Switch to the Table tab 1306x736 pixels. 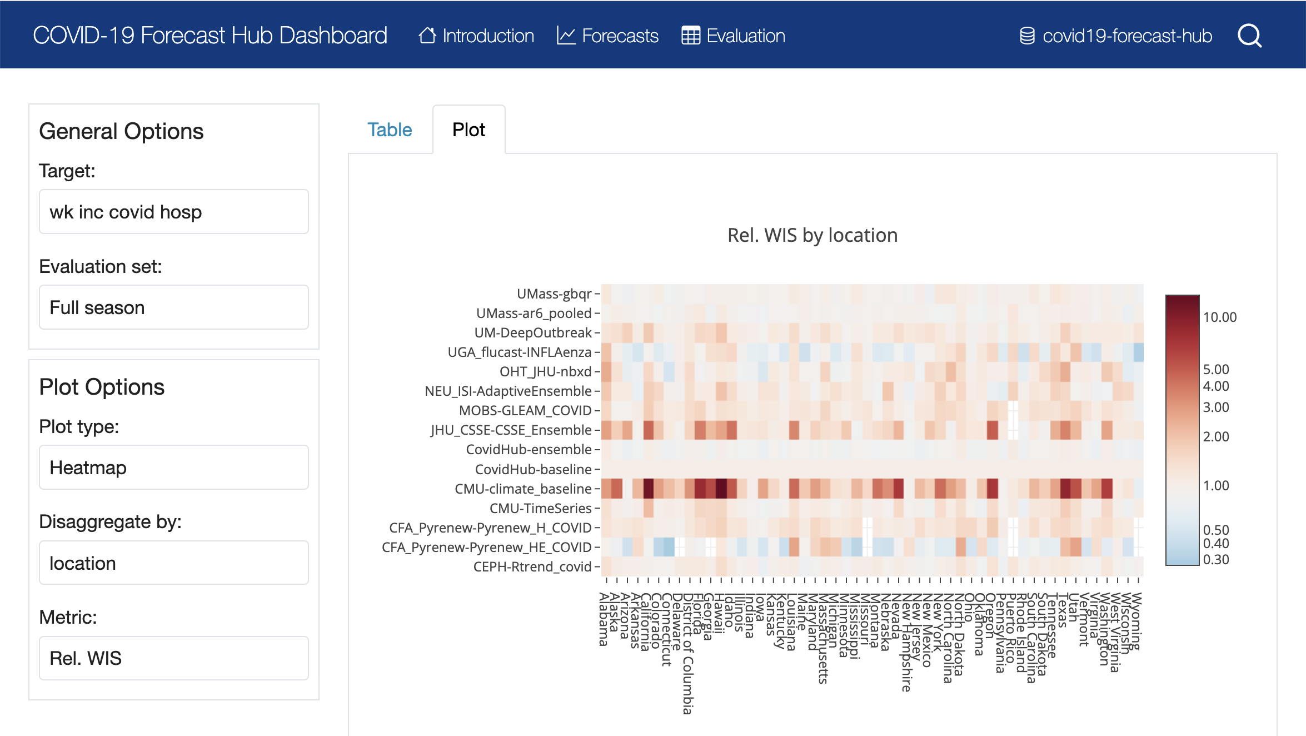point(390,130)
